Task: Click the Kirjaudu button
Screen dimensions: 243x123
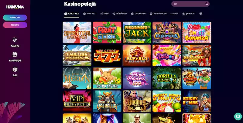Action: pos(15,25)
